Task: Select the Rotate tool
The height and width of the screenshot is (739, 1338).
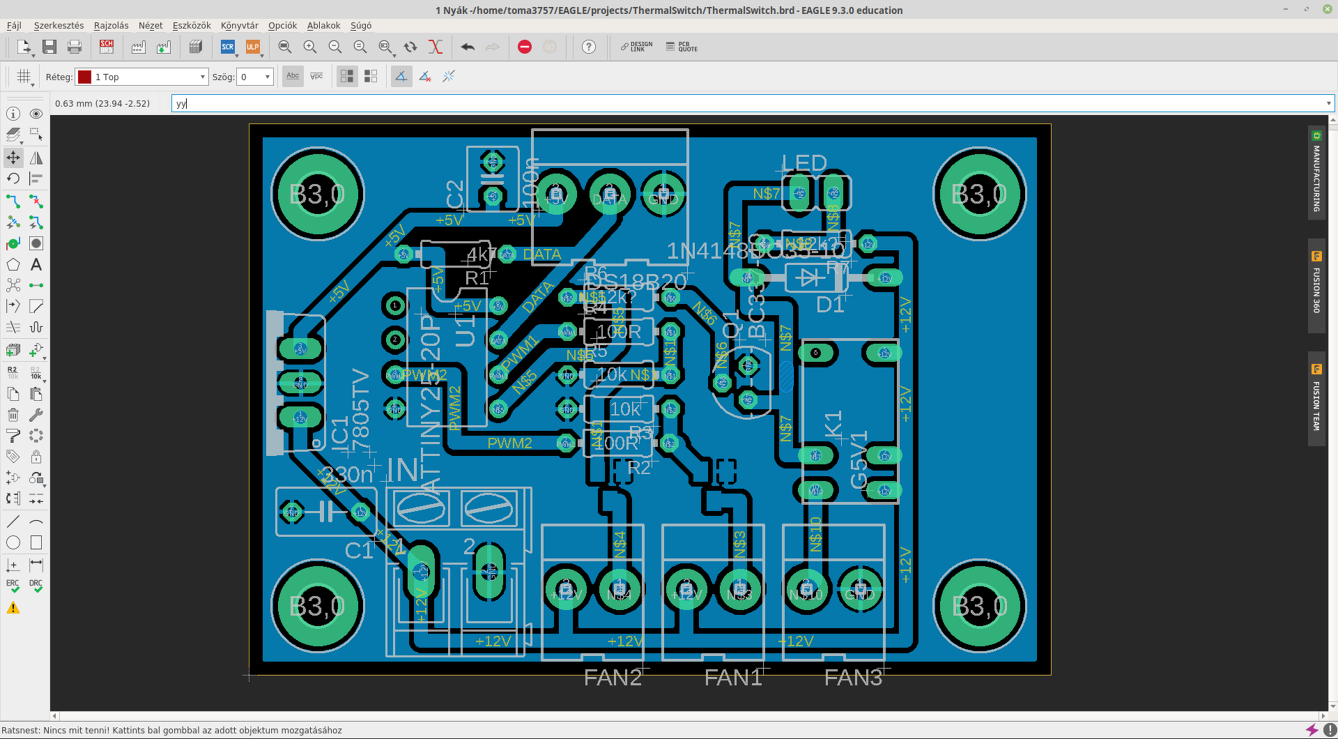Action: (x=13, y=178)
